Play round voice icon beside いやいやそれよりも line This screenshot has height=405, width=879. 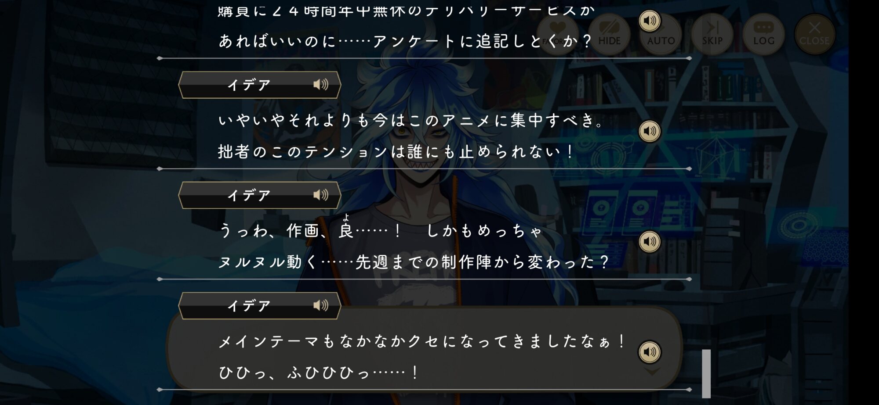[650, 131]
